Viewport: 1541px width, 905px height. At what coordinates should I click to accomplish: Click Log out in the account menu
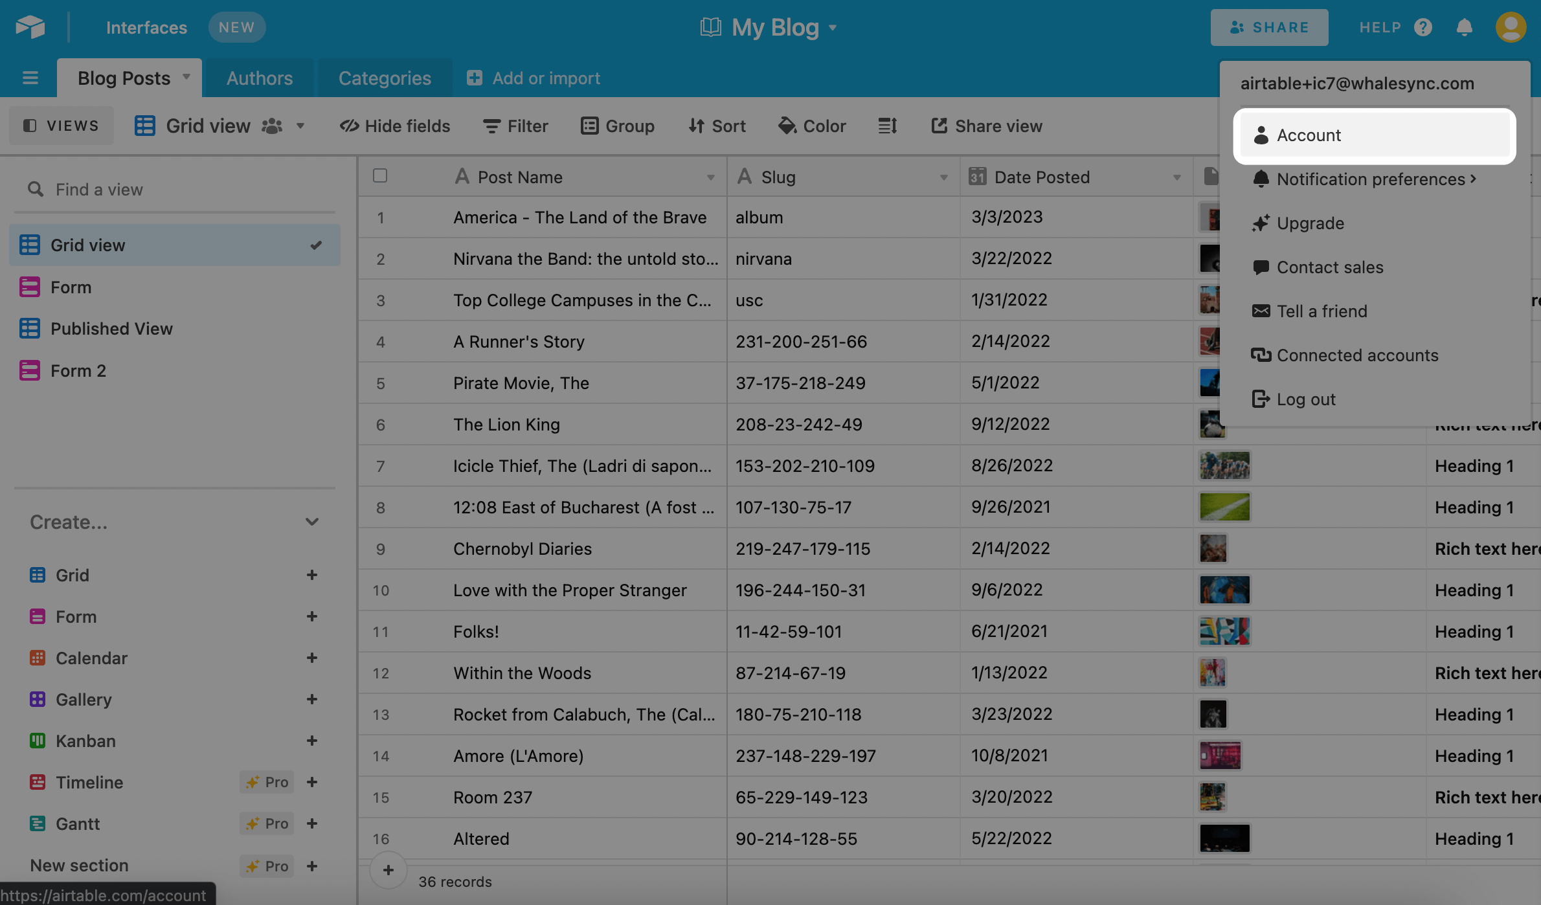(x=1305, y=399)
